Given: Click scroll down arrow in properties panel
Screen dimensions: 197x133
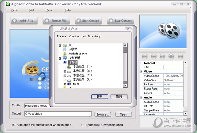Looking at the screenshot, I should coord(185,113).
